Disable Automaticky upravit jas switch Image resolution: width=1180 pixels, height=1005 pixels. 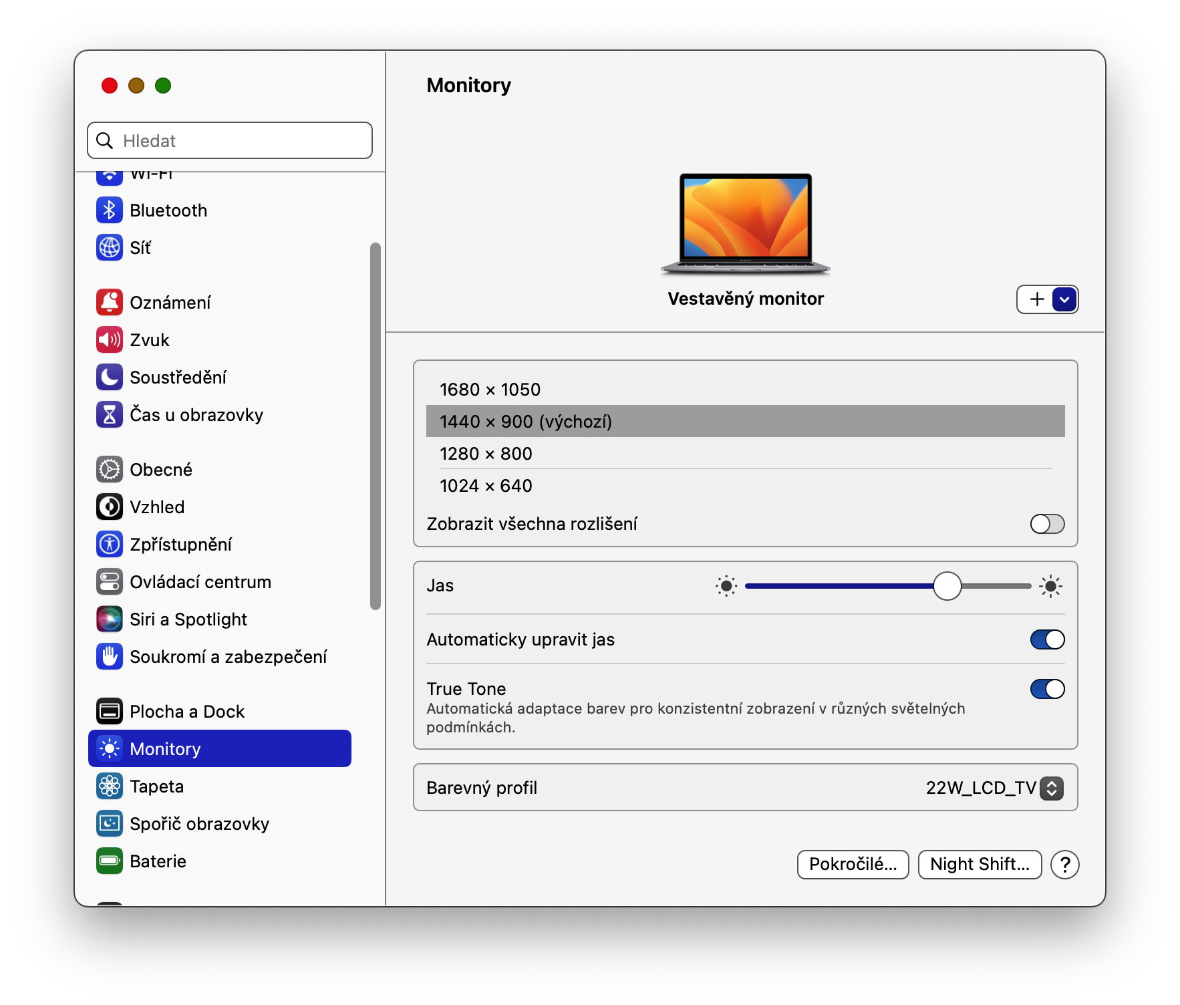point(1046,639)
